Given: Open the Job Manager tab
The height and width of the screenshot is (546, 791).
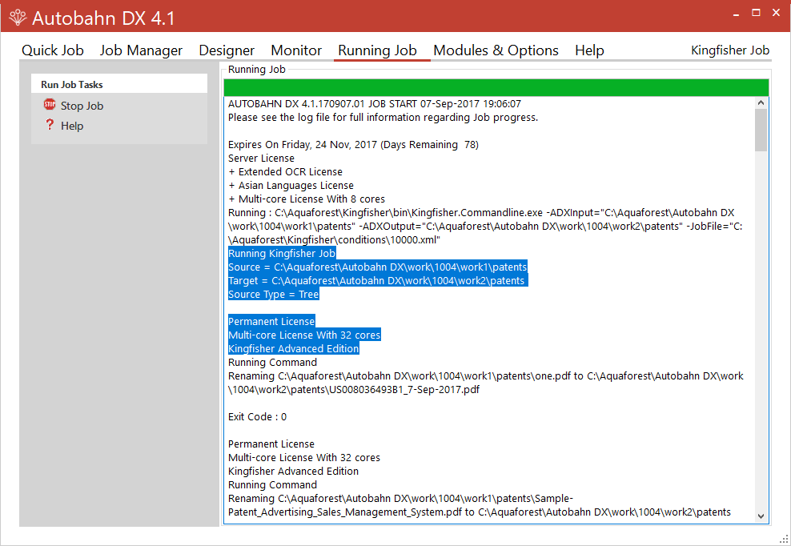Looking at the screenshot, I should click(141, 50).
